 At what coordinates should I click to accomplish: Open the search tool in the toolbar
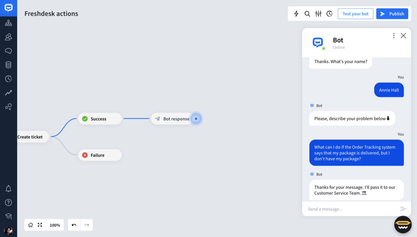(307, 13)
